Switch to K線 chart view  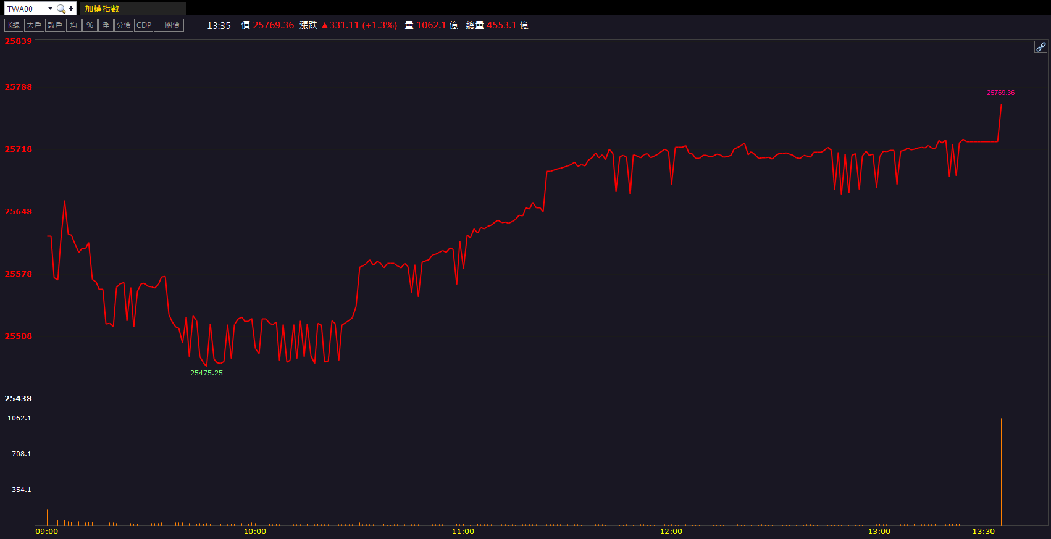[14, 25]
